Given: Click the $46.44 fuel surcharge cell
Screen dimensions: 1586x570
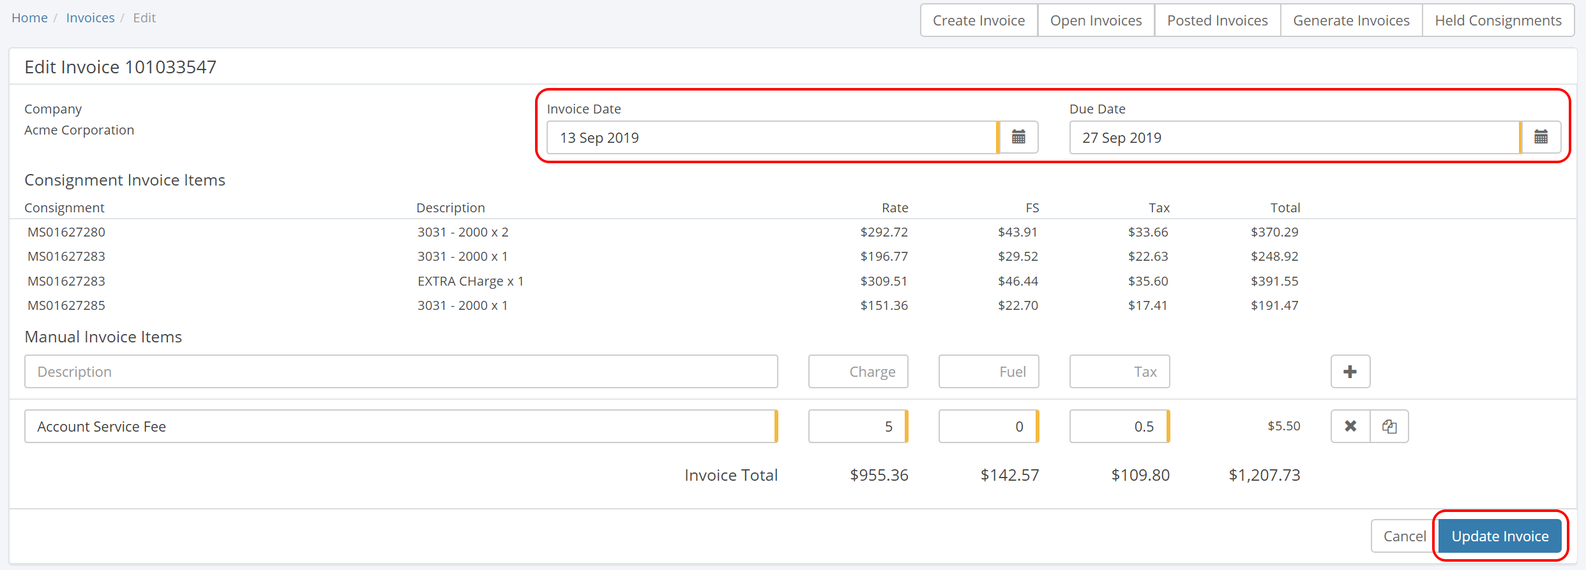Looking at the screenshot, I should pos(1018,281).
